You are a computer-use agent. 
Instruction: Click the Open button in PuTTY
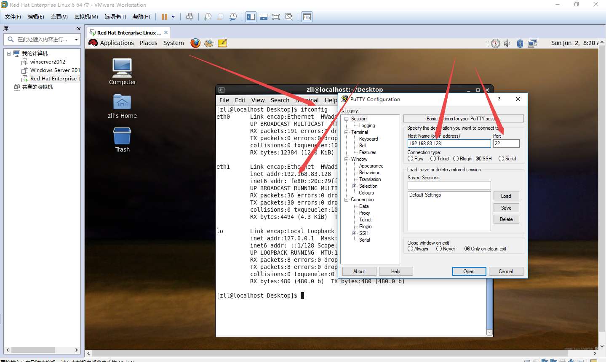click(x=469, y=271)
